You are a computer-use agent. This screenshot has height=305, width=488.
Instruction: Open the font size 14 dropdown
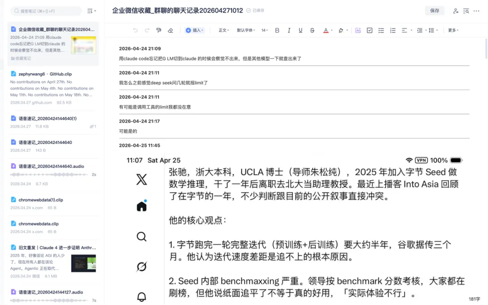264,30
